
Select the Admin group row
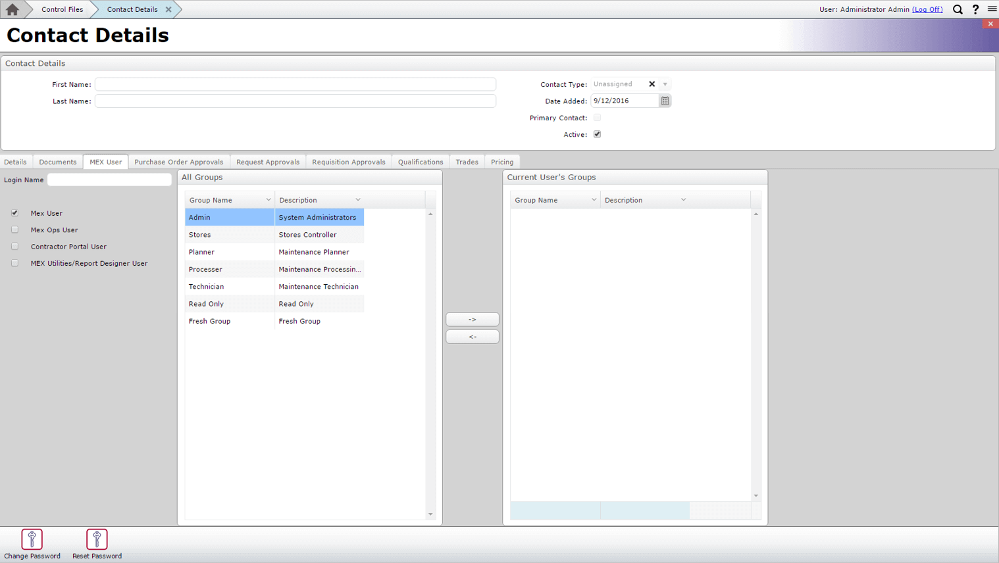(x=274, y=217)
